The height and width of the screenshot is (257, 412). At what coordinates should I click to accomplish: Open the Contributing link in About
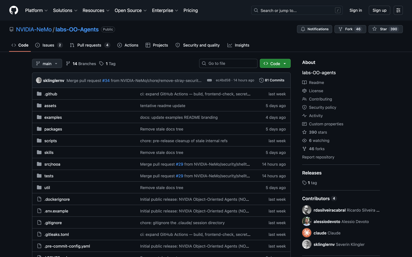(x=317, y=99)
